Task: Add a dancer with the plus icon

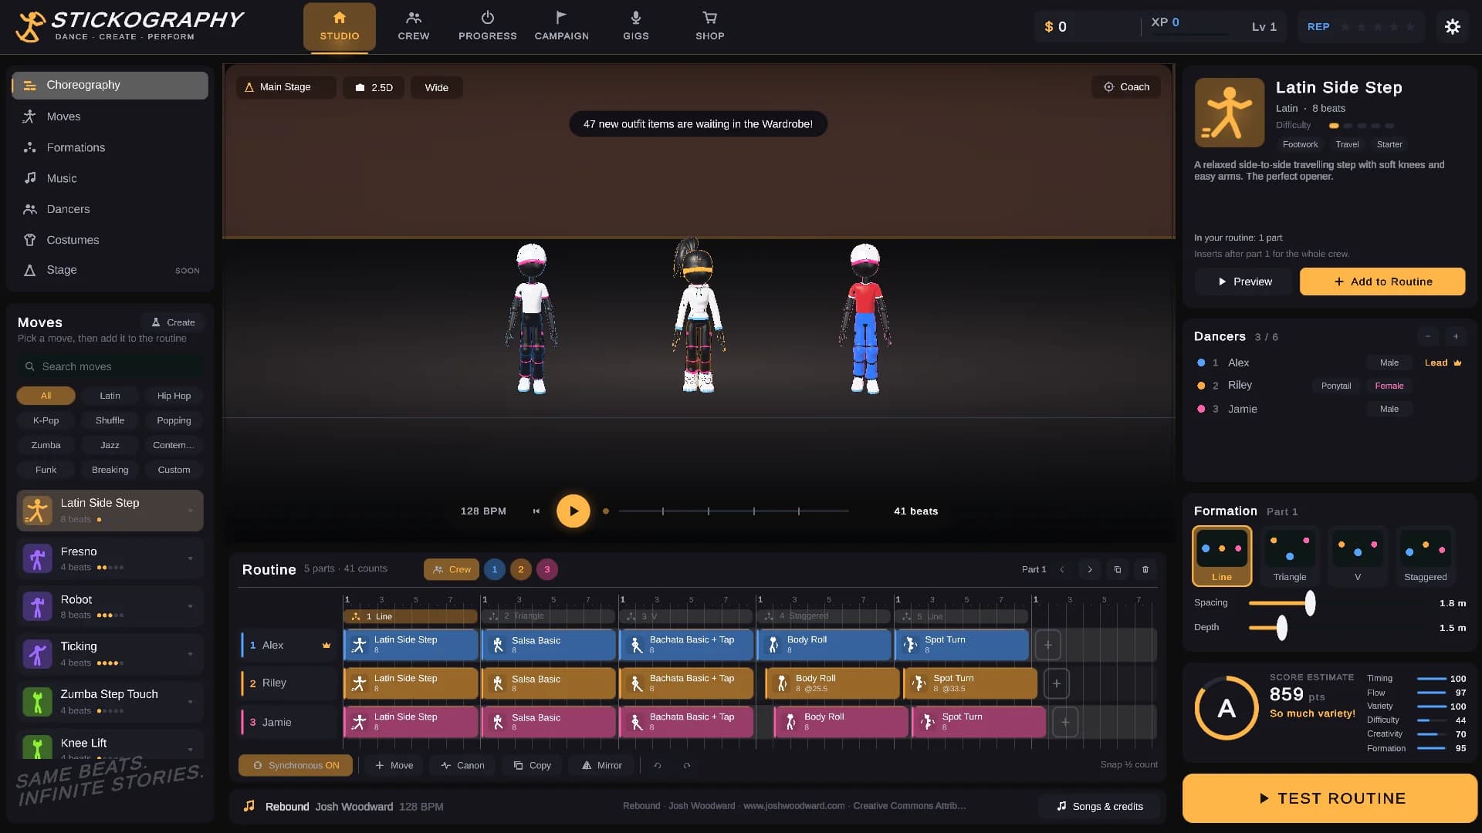Action: point(1456,336)
